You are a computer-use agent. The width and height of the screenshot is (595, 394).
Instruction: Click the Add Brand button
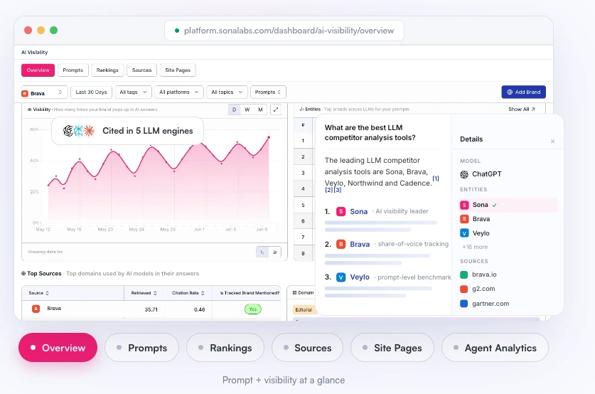(x=524, y=92)
